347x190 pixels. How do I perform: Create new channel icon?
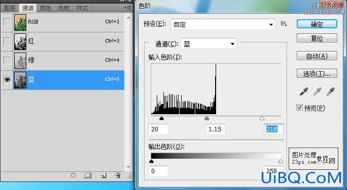click(x=103, y=175)
